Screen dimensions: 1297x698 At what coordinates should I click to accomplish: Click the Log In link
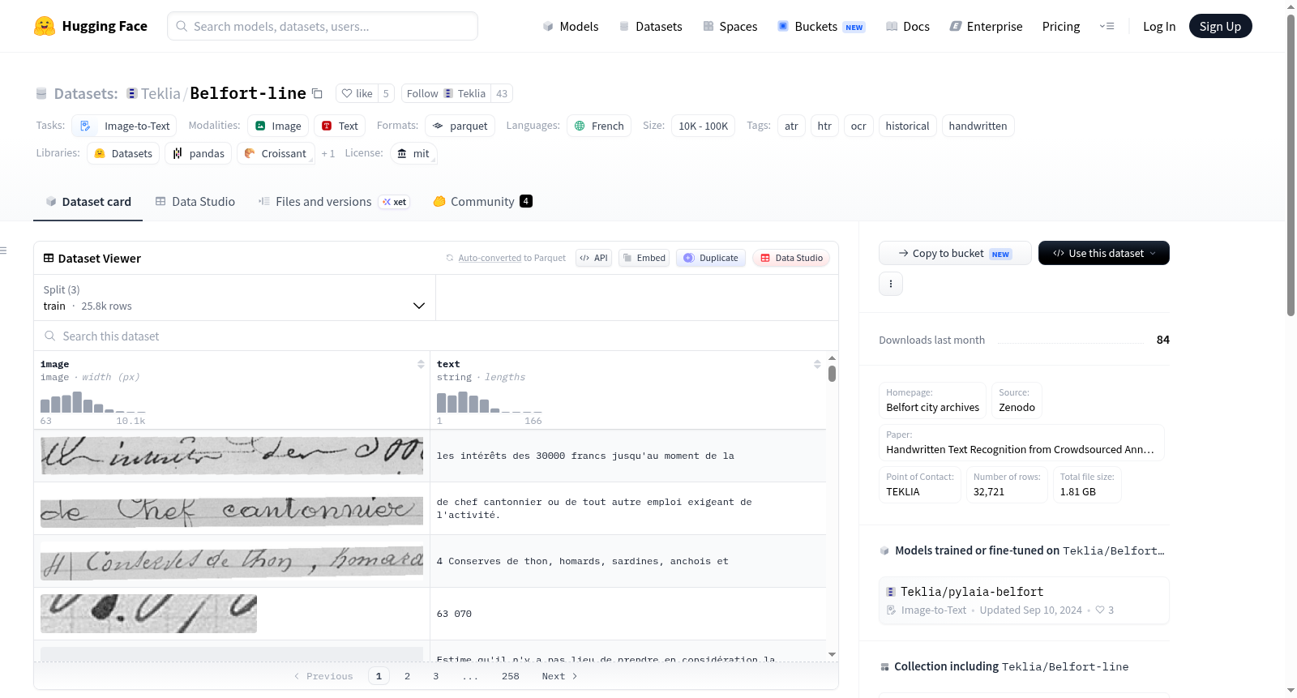point(1159,26)
